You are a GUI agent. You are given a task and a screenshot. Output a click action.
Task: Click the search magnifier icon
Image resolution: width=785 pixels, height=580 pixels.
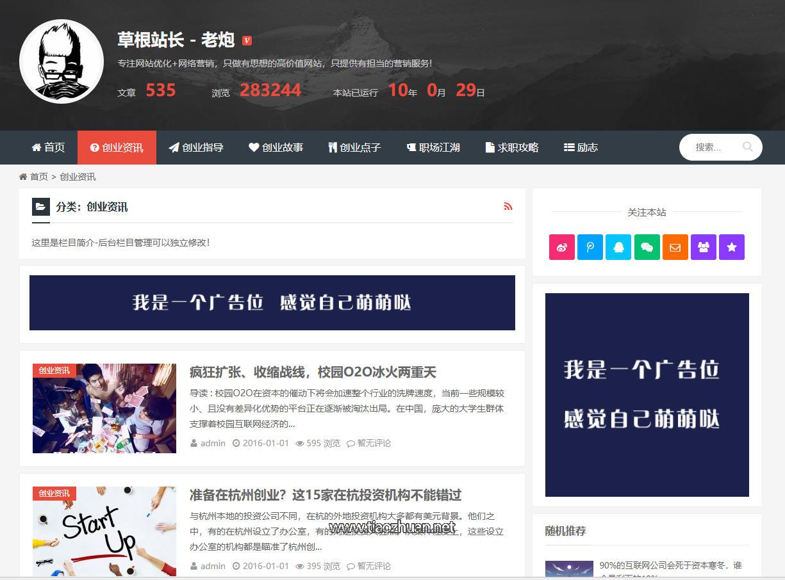[747, 147]
